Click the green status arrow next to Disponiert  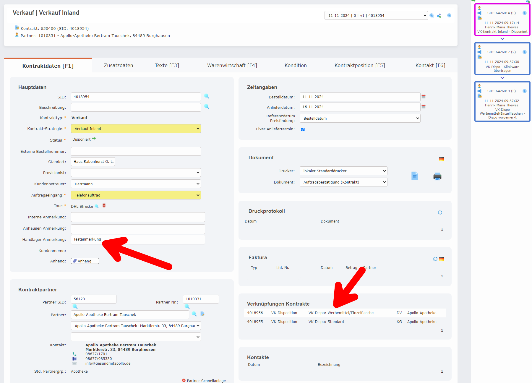pos(94,139)
